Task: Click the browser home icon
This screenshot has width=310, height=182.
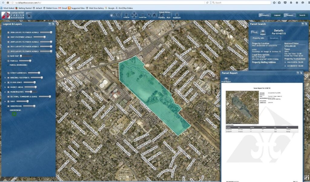Action: (297, 2)
